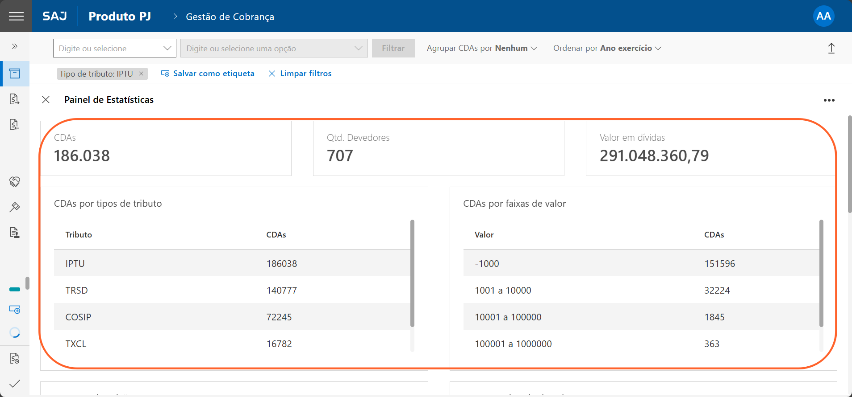852x397 pixels.
Task: Open the 'Digite ou selecione' filter dropdown
Action: click(x=115, y=48)
